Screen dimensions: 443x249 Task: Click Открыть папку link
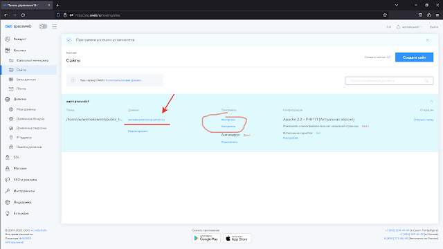point(424,120)
